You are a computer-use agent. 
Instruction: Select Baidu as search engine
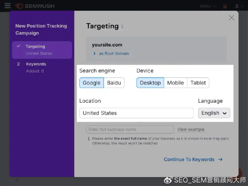click(x=114, y=83)
